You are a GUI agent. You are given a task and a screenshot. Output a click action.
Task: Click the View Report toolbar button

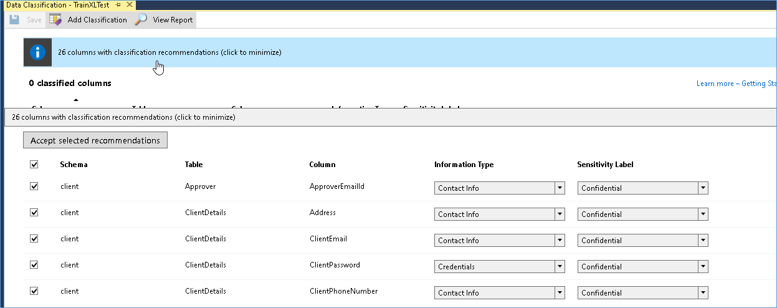[164, 20]
